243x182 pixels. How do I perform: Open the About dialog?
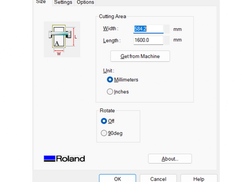coord(170,159)
